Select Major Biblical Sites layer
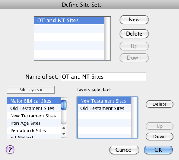Image resolution: width=179 pixels, height=160 pixels. point(34,101)
